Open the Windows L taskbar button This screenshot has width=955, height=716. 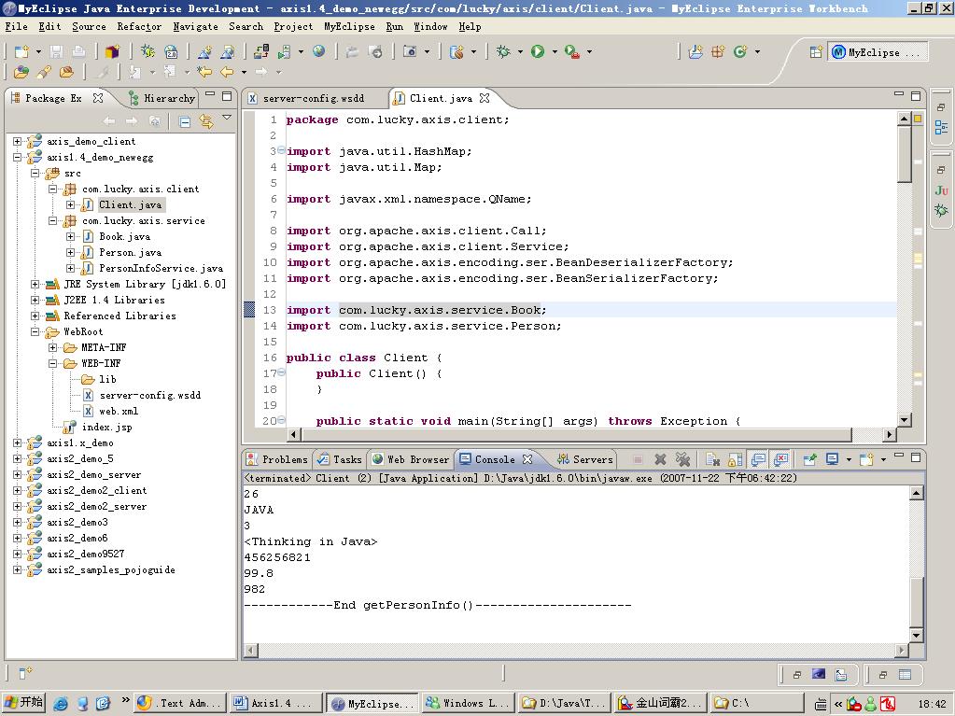[469, 703]
